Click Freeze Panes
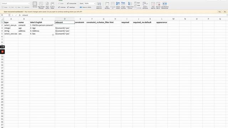Image resolution: width=228 pixels, height=128 pixels. (x=118, y=5)
